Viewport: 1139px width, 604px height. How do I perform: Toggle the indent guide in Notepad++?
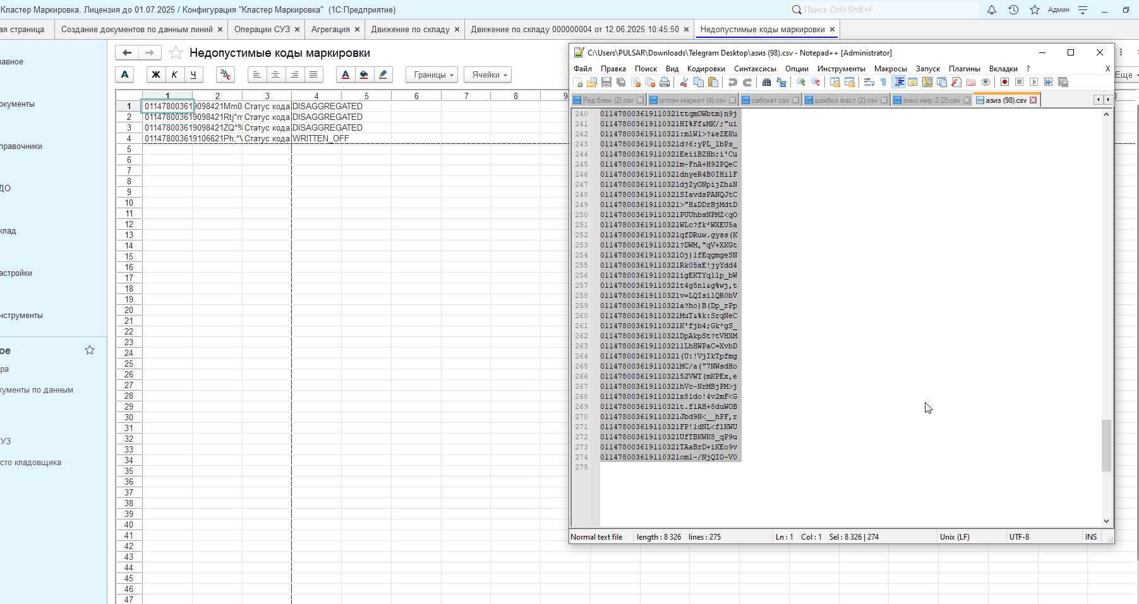(x=898, y=82)
